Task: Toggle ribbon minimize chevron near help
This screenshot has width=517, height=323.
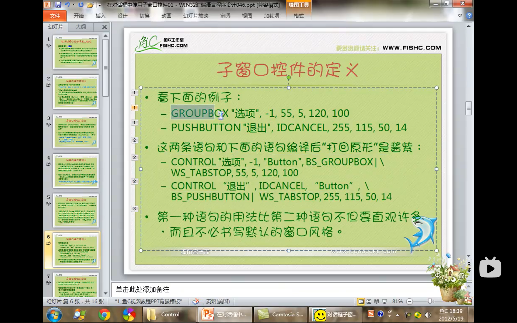Action: pyautogui.click(x=460, y=16)
